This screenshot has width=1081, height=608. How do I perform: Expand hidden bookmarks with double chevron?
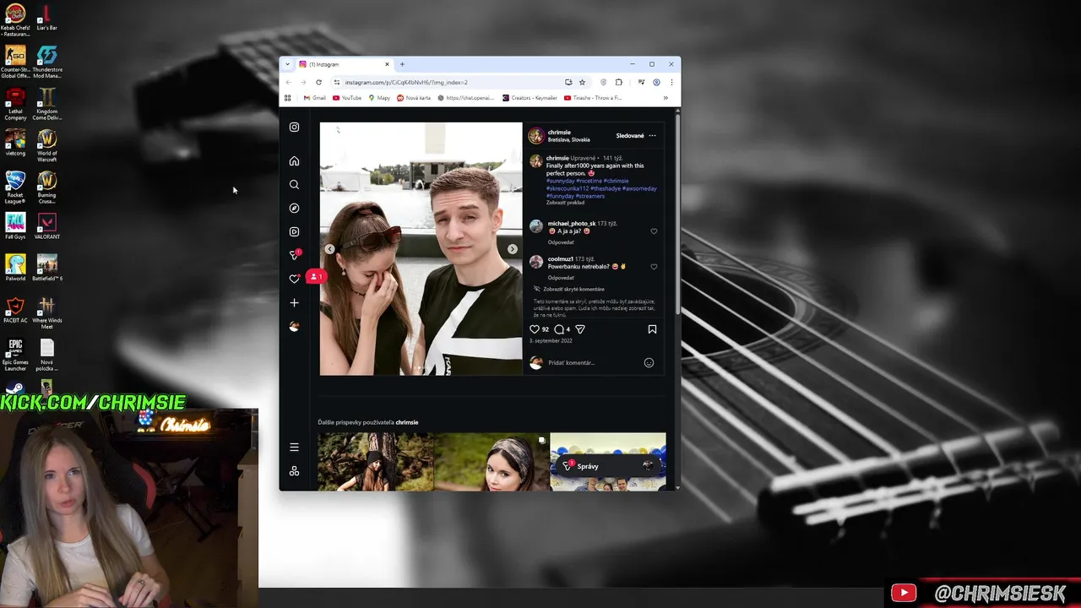[665, 98]
